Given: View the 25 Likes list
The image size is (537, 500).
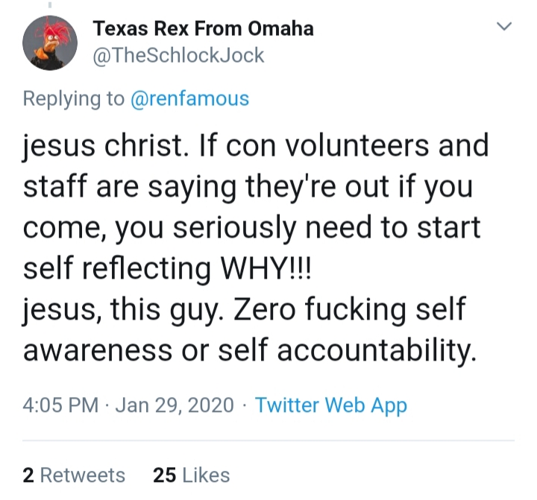Looking at the screenshot, I should [192, 475].
